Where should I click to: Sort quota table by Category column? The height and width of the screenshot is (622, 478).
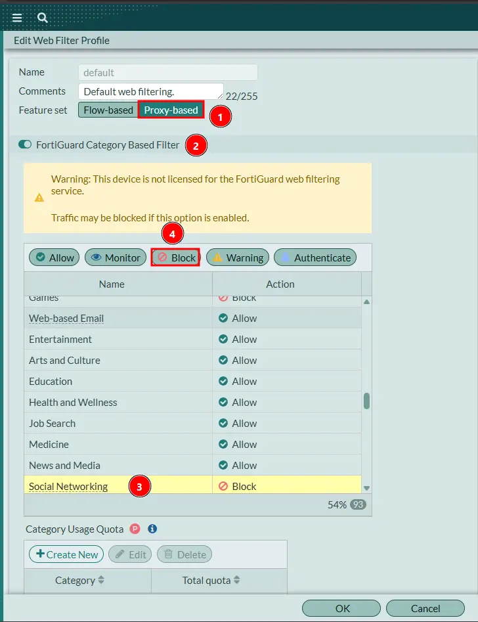[x=79, y=581]
